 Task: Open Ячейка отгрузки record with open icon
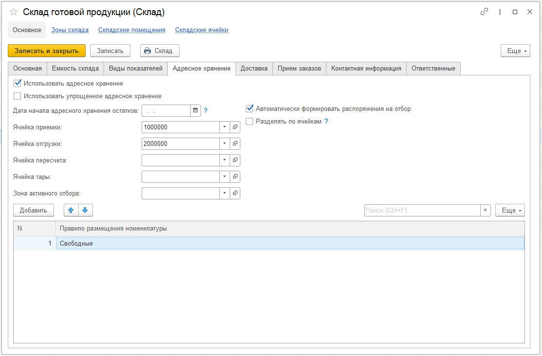pyautogui.click(x=235, y=144)
